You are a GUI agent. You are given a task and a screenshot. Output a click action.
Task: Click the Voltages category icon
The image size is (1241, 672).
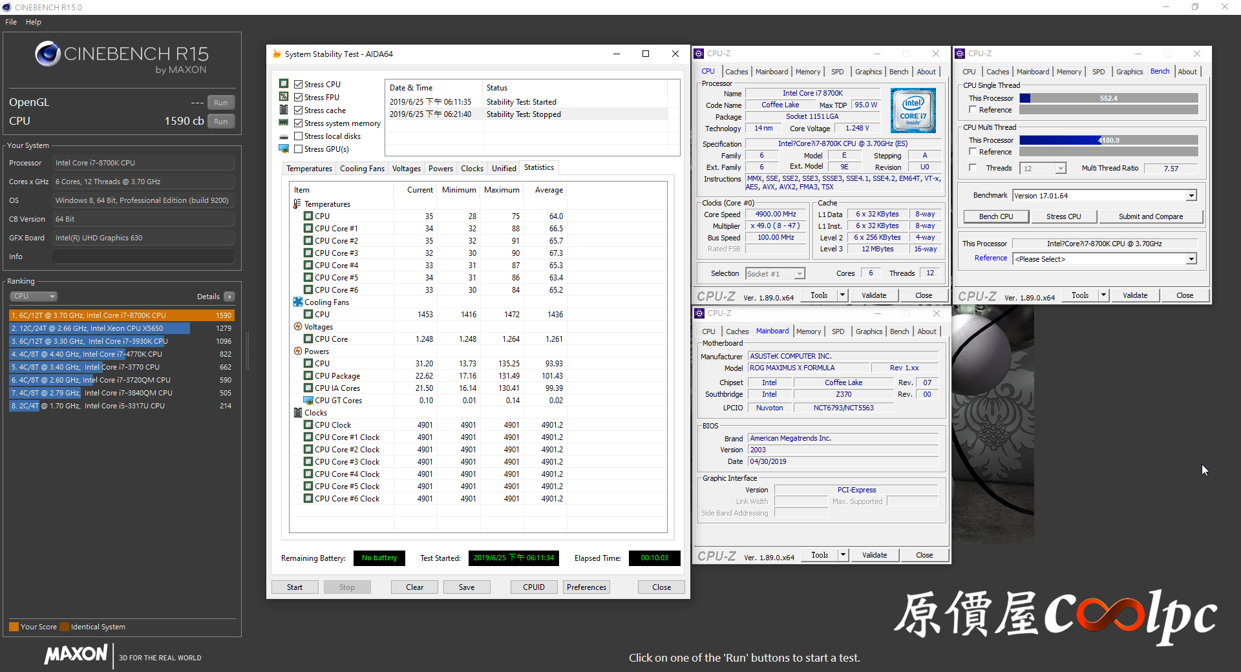(298, 327)
